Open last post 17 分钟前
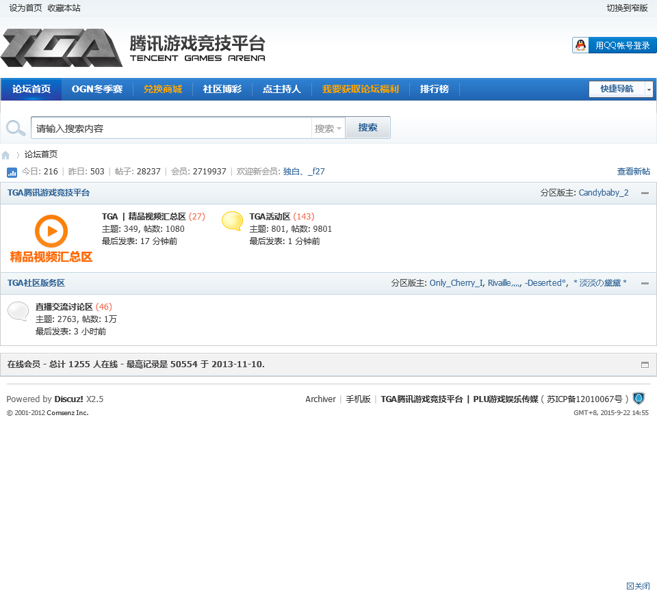Image resolution: width=657 pixels, height=597 pixels. click(159, 241)
